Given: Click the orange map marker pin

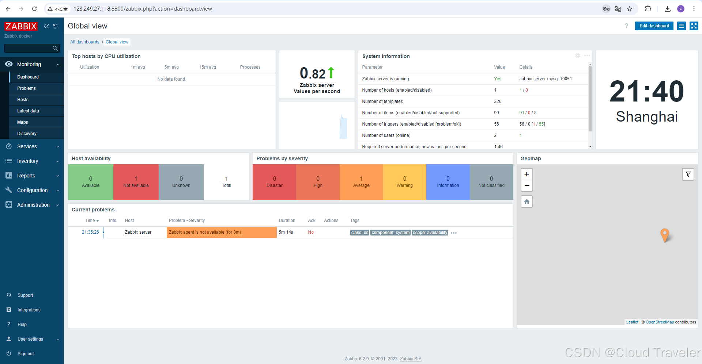Looking at the screenshot, I should tap(665, 235).
